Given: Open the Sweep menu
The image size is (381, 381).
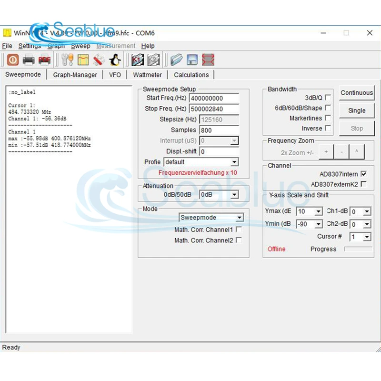Looking at the screenshot, I should tap(80, 46).
